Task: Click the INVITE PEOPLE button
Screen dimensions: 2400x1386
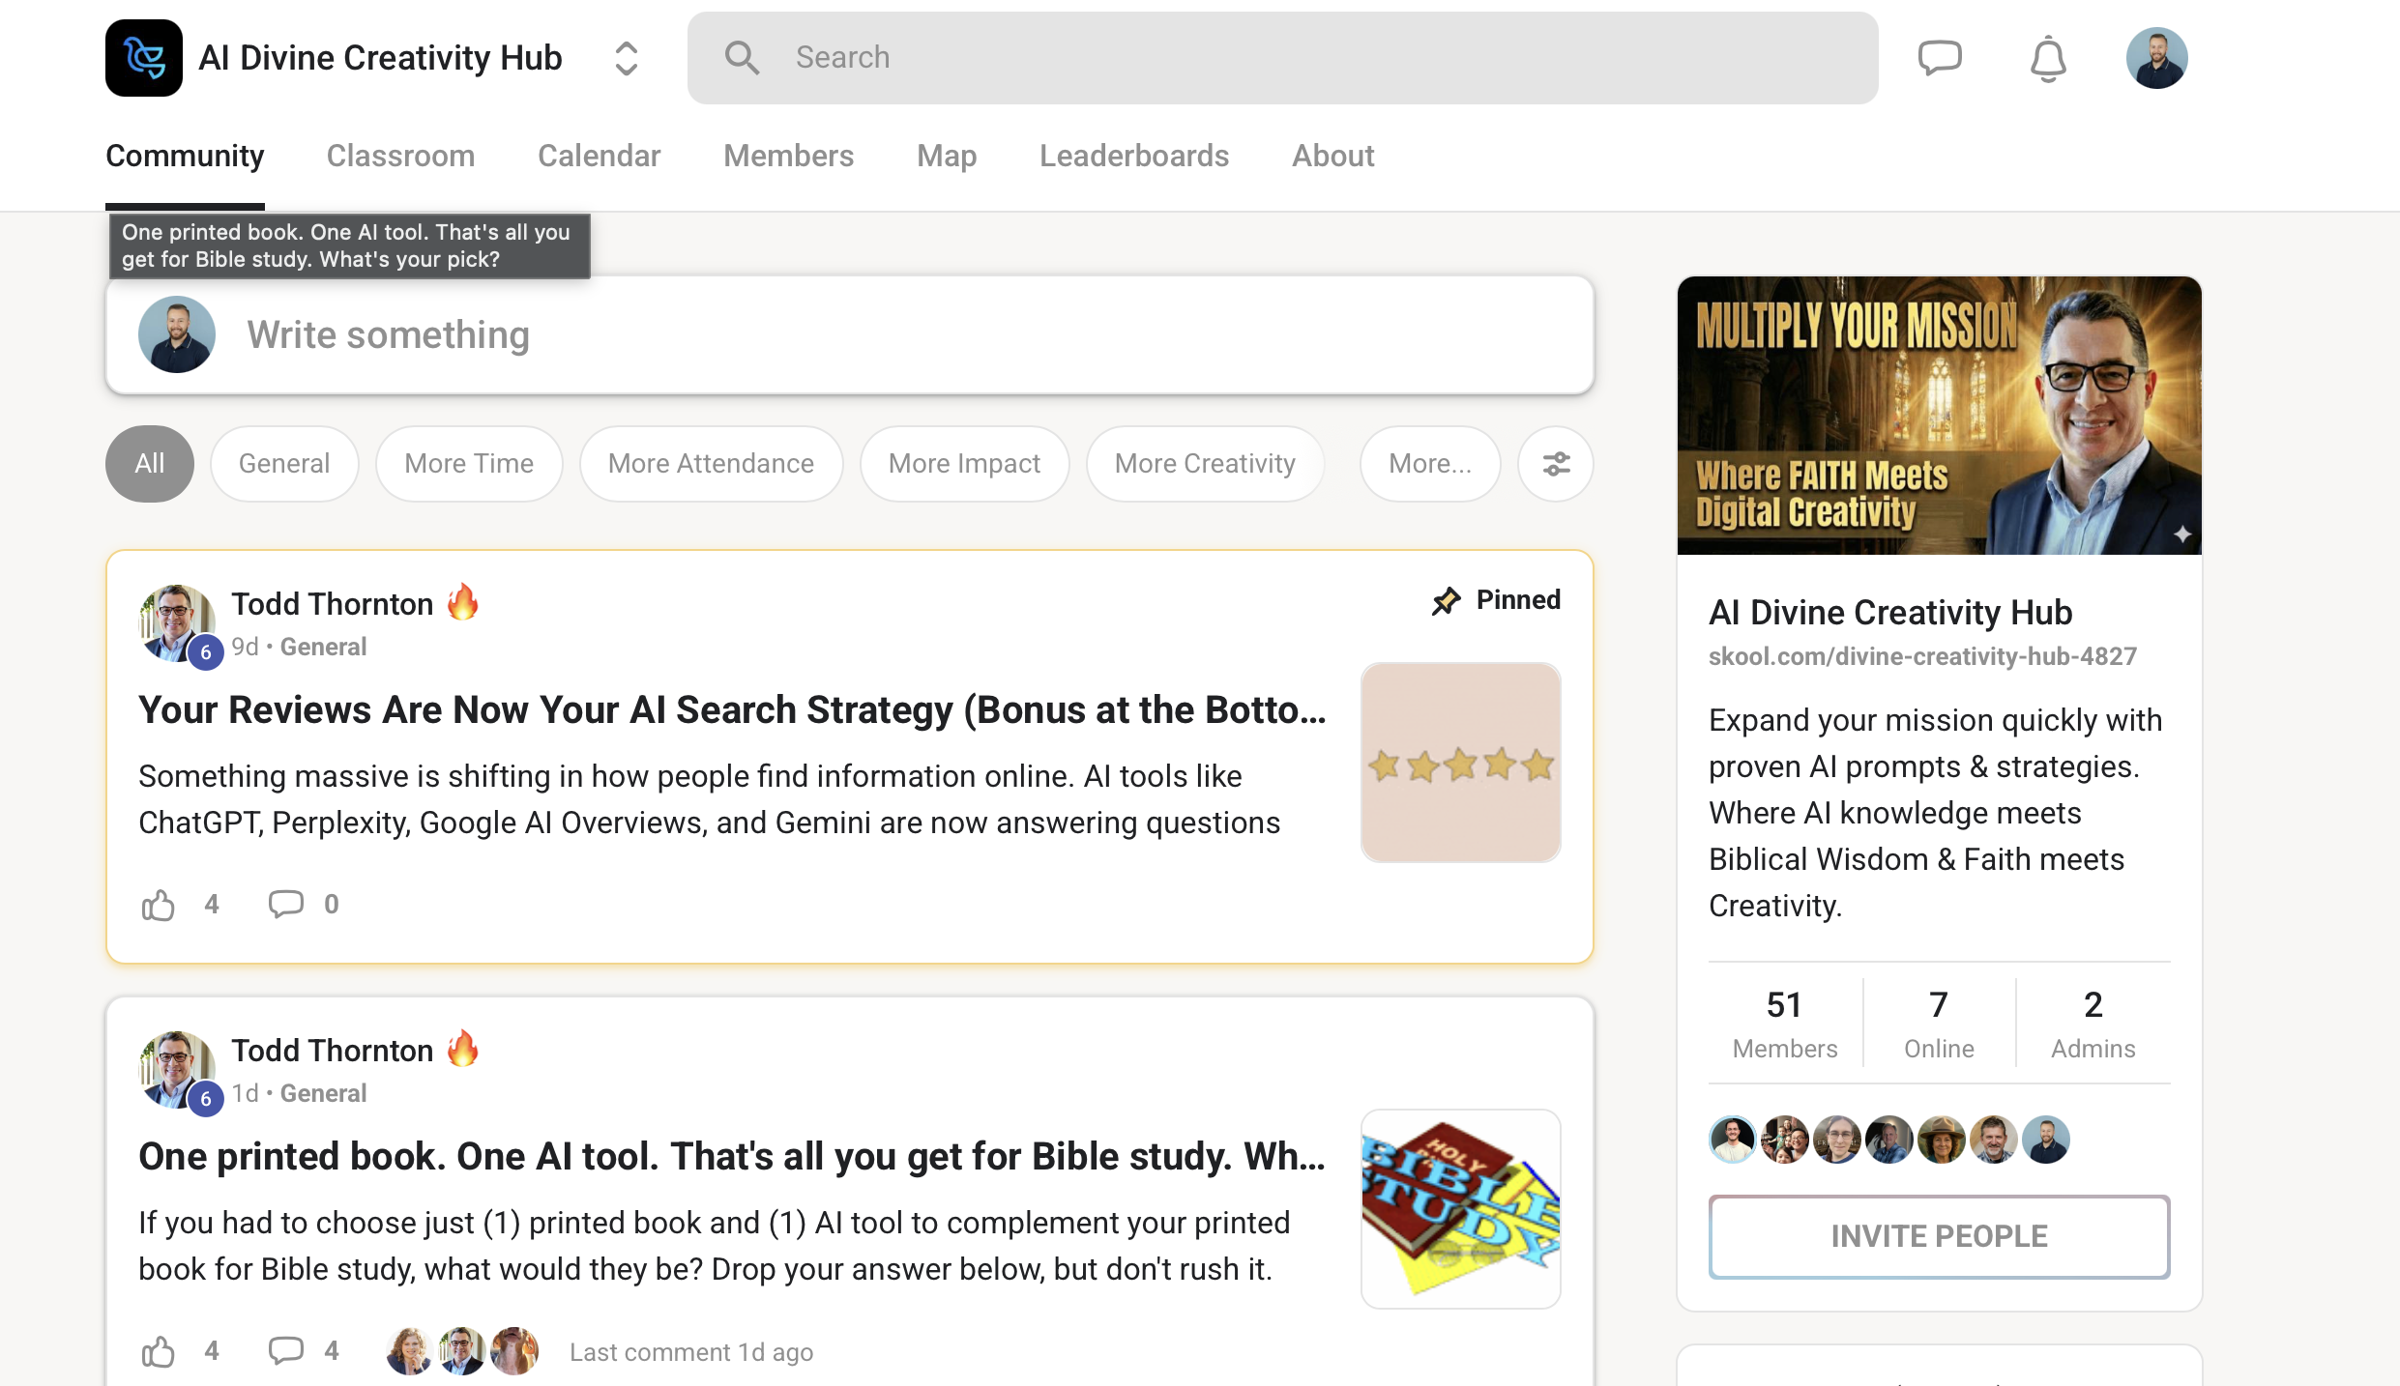Action: click(x=1939, y=1236)
